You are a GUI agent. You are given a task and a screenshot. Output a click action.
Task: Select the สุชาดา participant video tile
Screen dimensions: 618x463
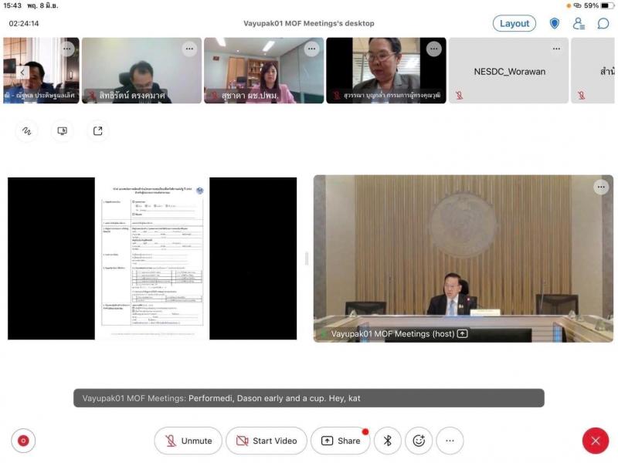[x=263, y=70]
